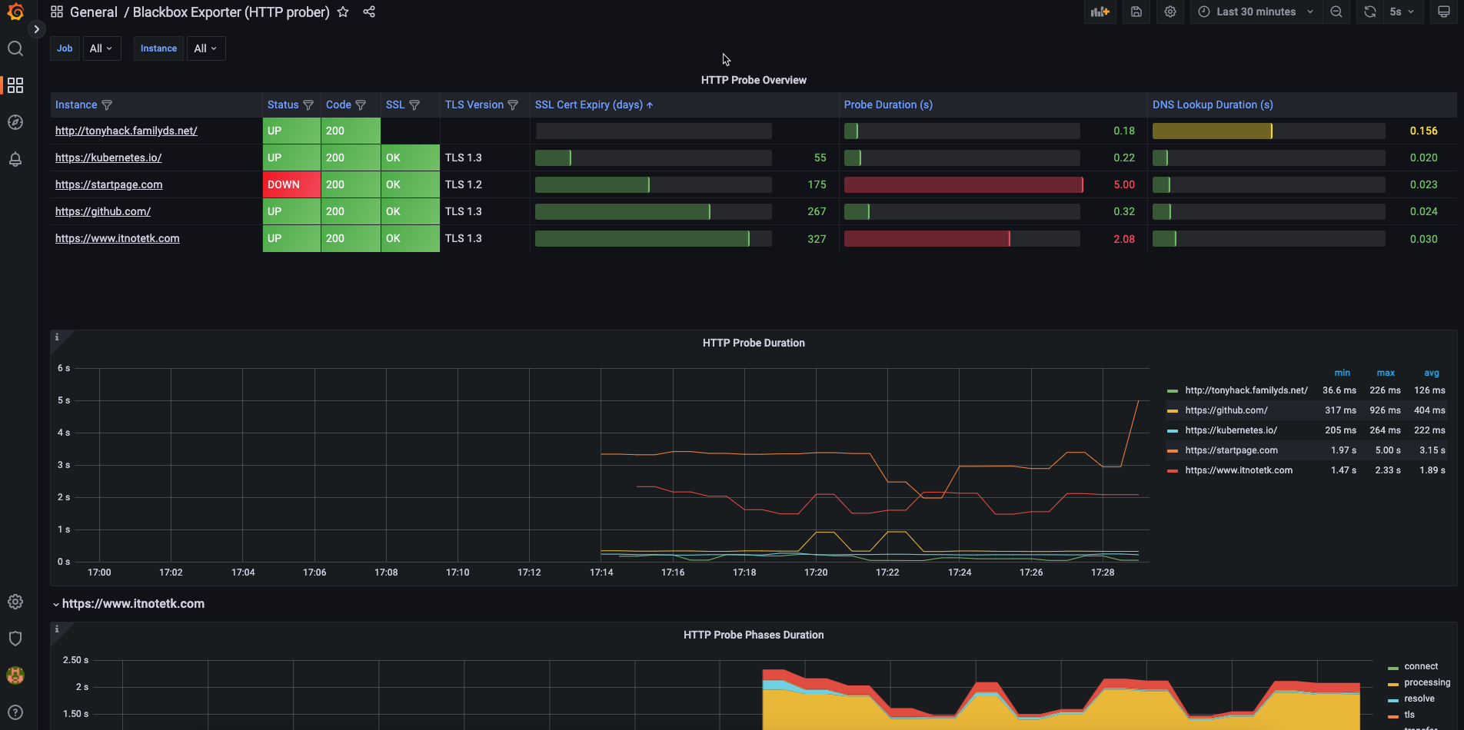1464x730 pixels.
Task: Change color of connect legend swatch
Action: [1393, 668]
